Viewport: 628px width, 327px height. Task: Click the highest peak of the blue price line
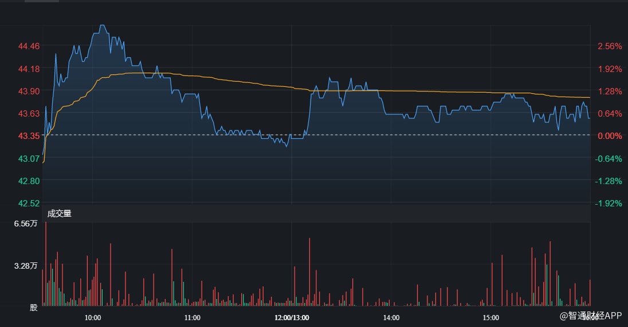click(x=102, y=26)
